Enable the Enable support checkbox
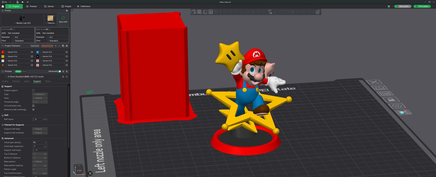436x177 pixels. (x=33, y=90)
